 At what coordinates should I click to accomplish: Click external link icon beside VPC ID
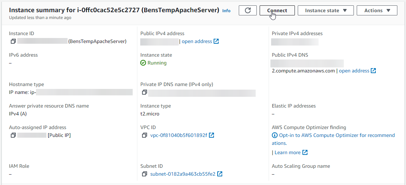point(212,135)
